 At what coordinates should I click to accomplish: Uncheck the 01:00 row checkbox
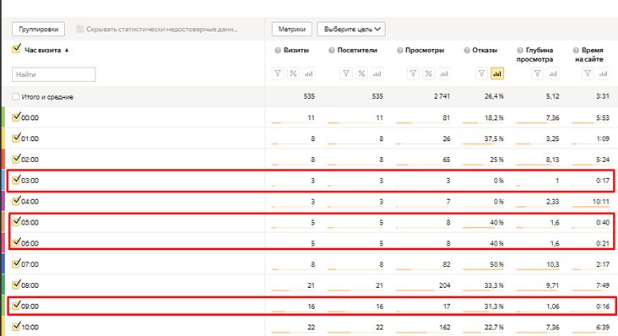pyautogui.click(x=16, y=138)
